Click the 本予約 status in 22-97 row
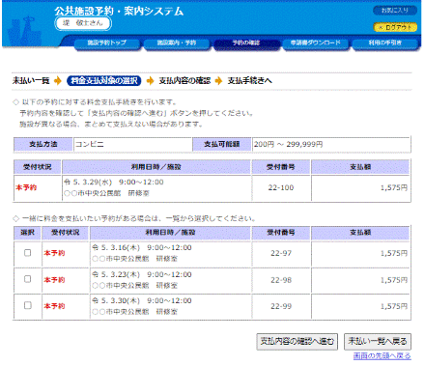 (x=54, y=253)
